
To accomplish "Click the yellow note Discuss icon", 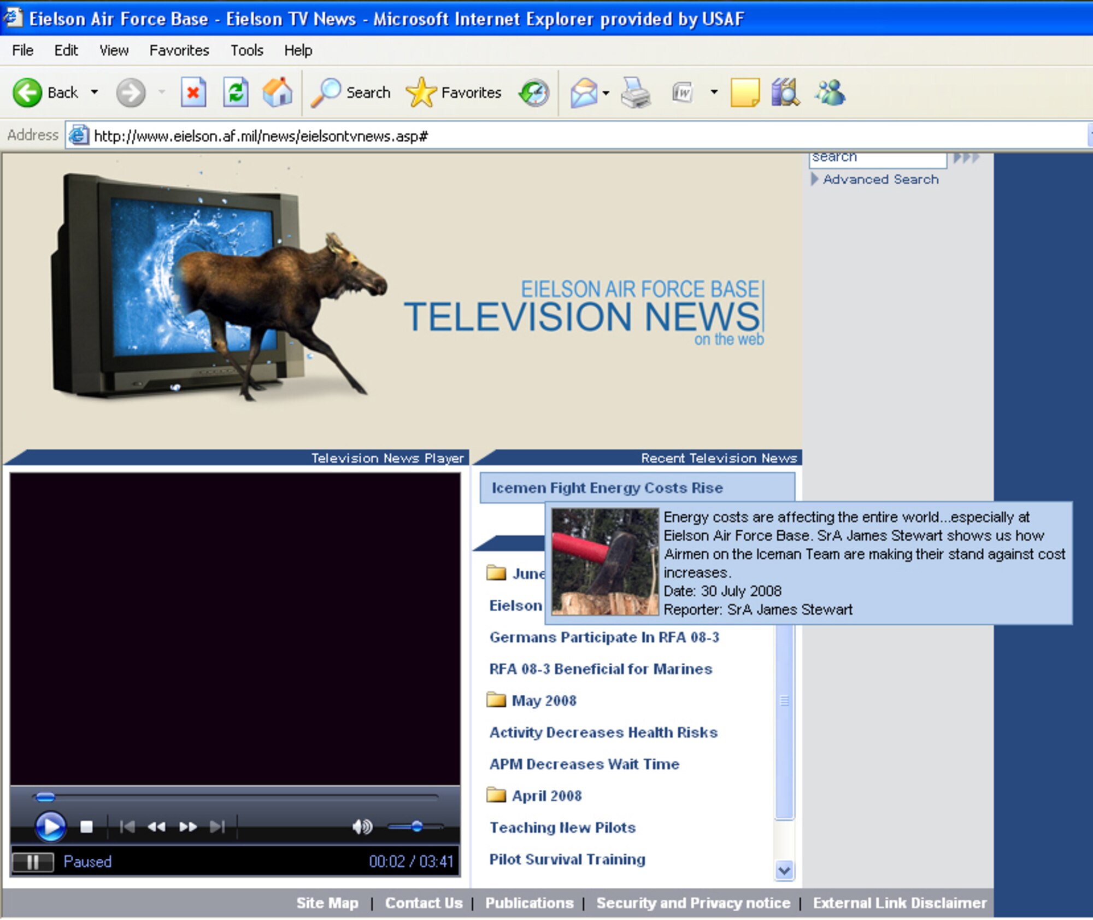I will [745, 92].
